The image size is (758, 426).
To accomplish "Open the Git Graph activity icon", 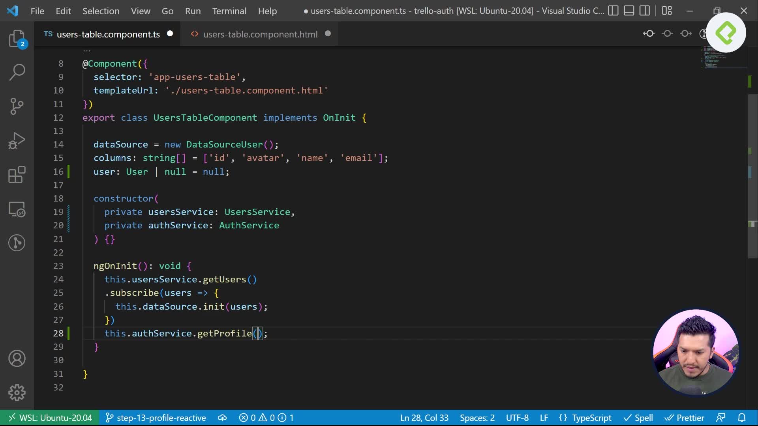I will (17, 243).
